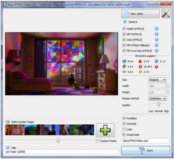Open the settings wrench and screwdriver icon
Viewport: 174px width, 159px height.
coord(166,14)
